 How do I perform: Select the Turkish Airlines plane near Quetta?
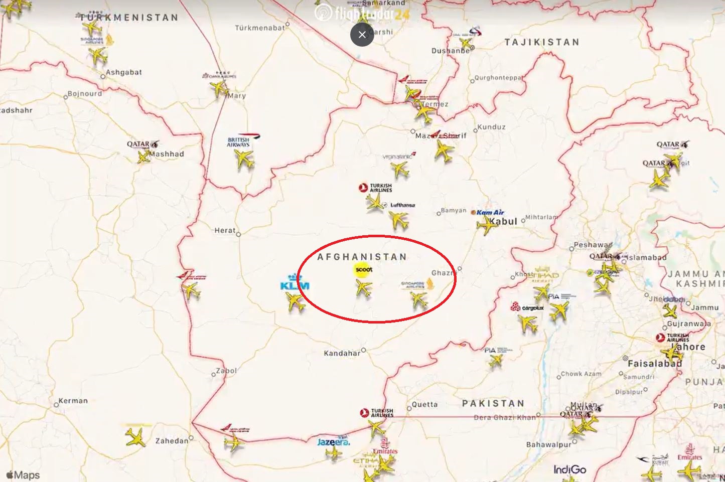[x=377, y=428]
